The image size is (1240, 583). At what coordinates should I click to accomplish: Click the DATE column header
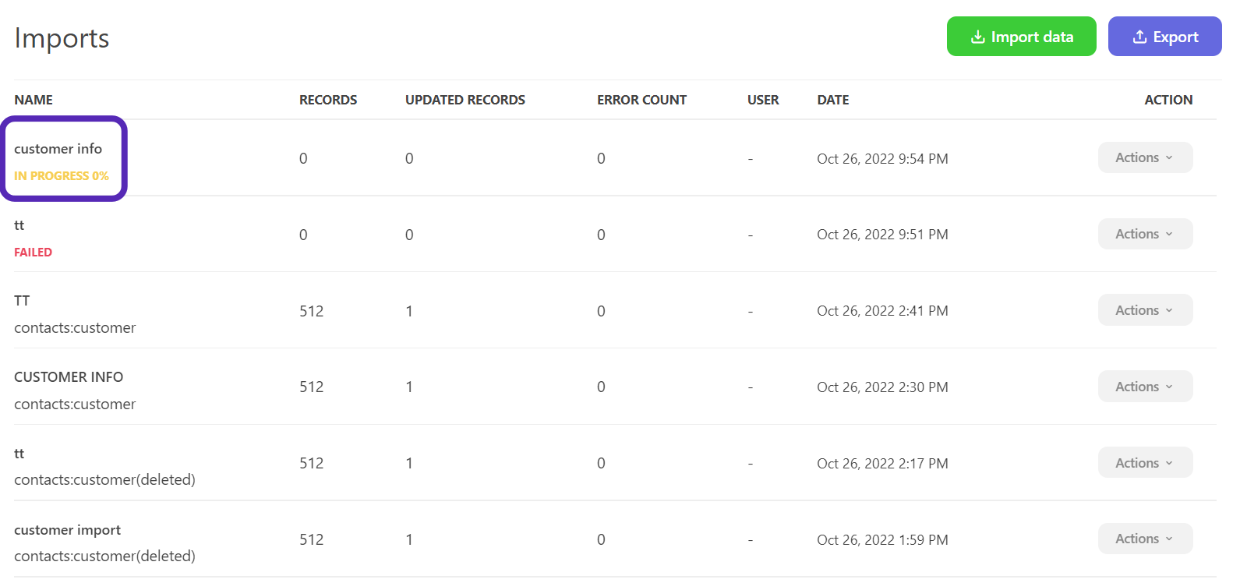[832, 101]
